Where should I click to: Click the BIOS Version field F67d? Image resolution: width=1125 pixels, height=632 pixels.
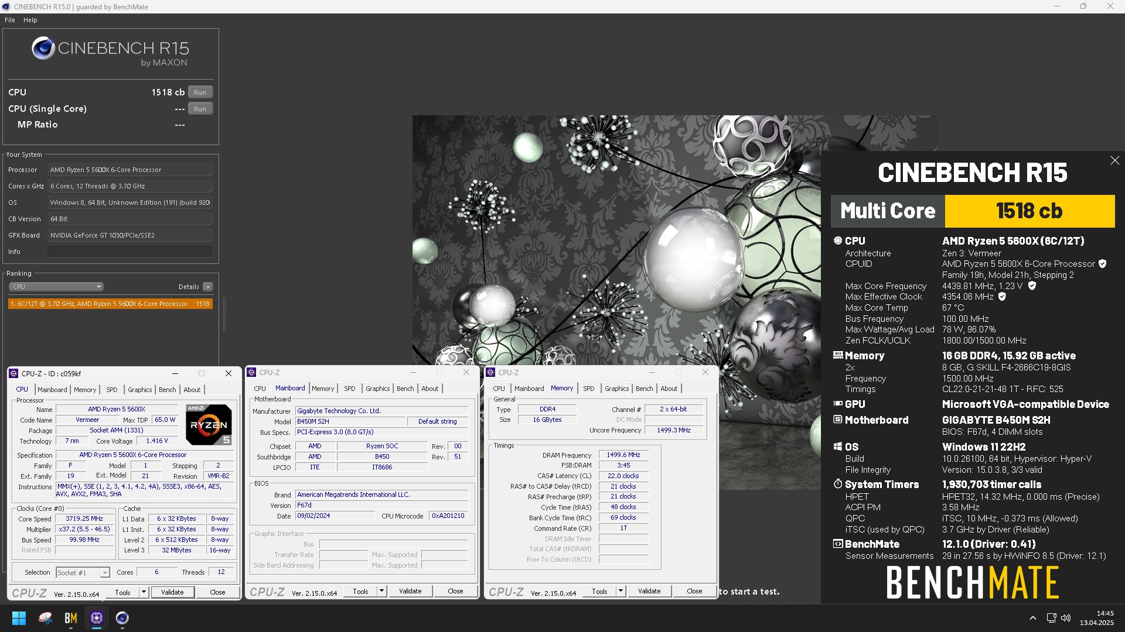coord(381,505)
